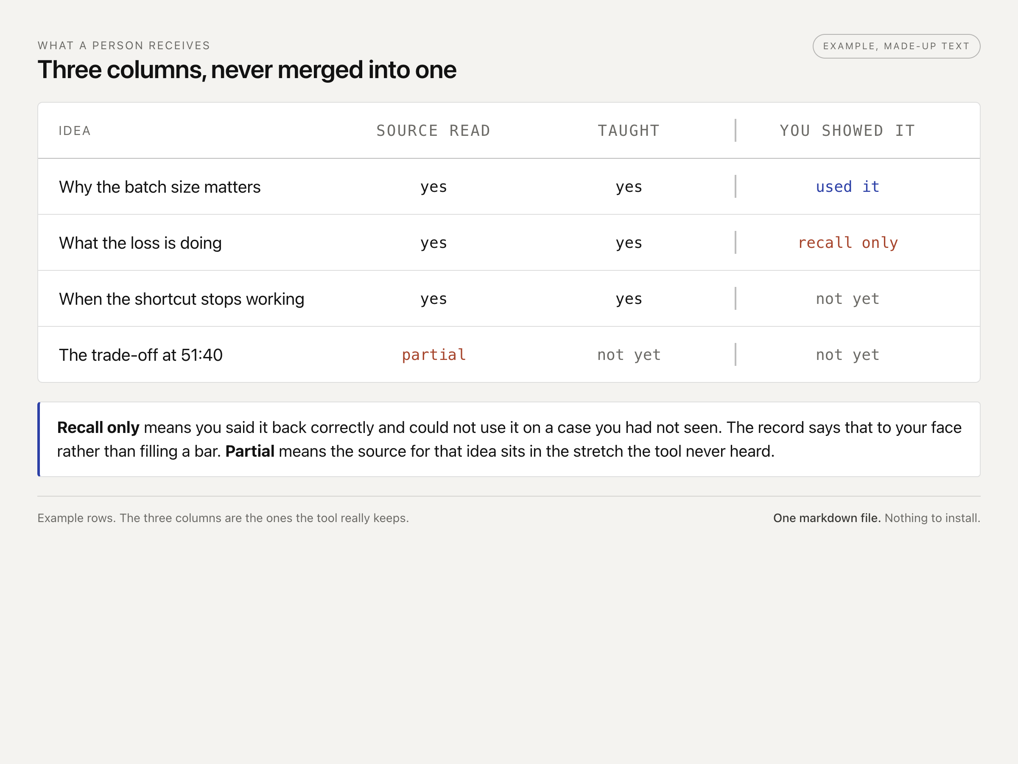Click the bold 'Recall only' term in the note
Viewport: 1018px width, 764px height.
tap(98, 428)
